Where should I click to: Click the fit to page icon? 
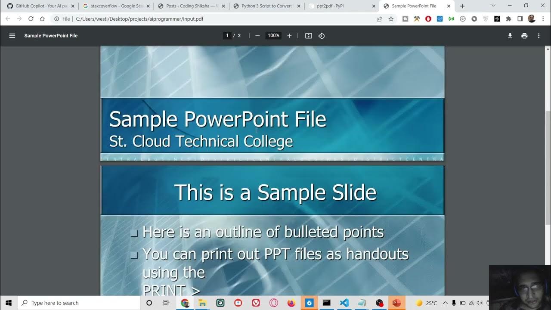pyautogui.click(x=309, y=36)
